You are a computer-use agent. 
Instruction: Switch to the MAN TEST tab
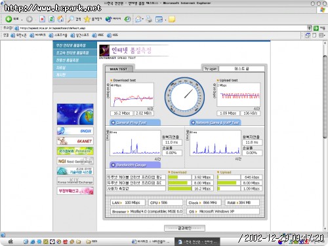pos(119,69)
